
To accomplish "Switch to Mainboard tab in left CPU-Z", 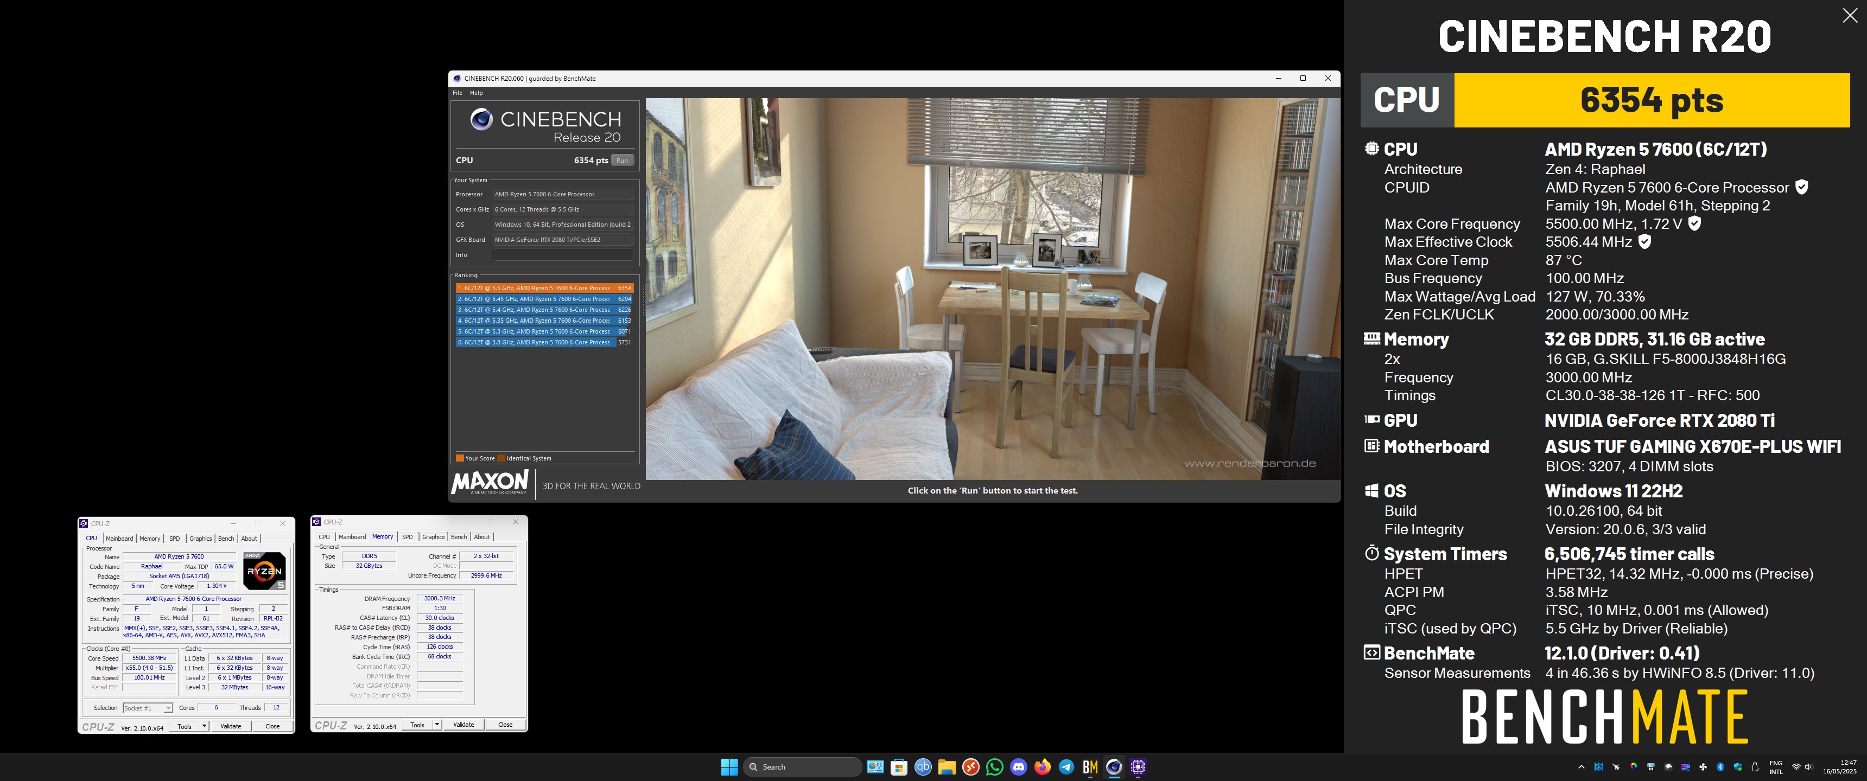I will (x=119, y=539).
